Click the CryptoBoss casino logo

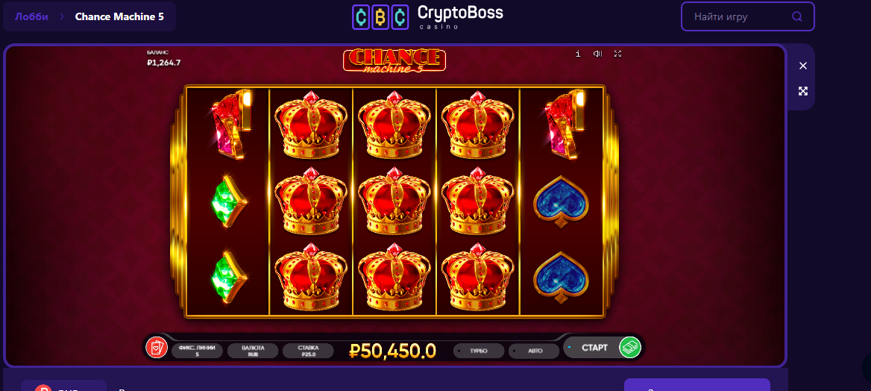point(427,16)
